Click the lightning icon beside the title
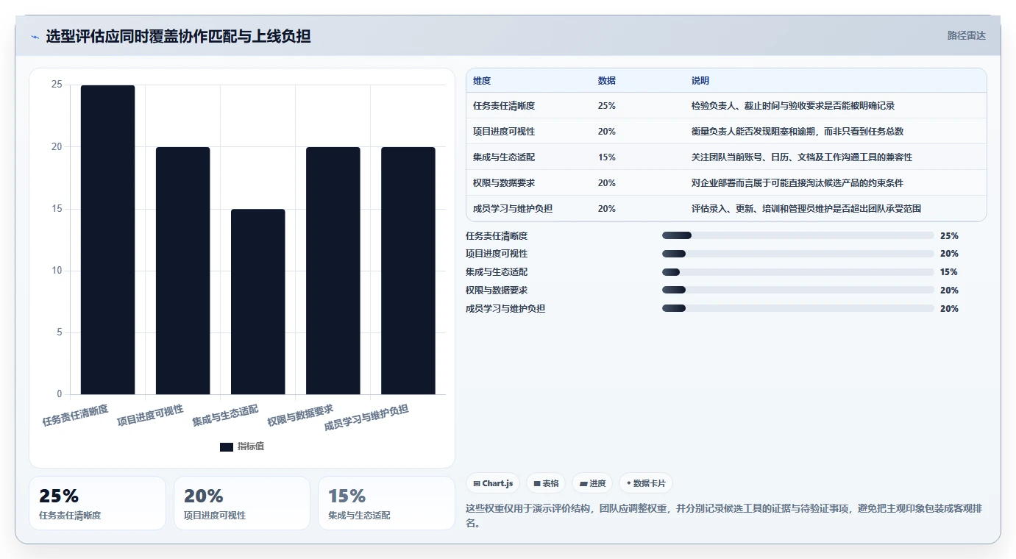 (35, 36)
